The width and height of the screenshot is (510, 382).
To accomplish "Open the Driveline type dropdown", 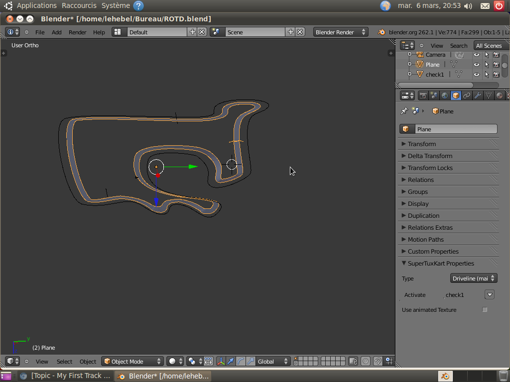I will (473, 279).
